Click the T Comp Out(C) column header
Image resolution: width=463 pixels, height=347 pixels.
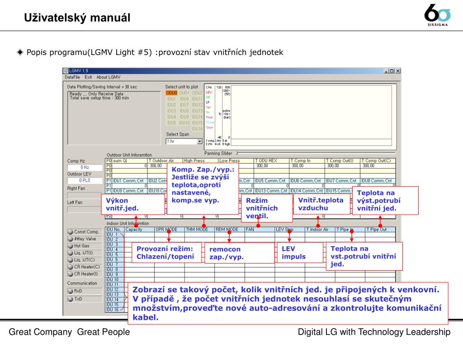point(378,161)
